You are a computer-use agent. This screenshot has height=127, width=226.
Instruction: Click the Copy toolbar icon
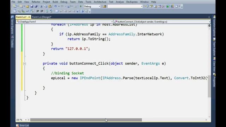click(x=46, y=6)
